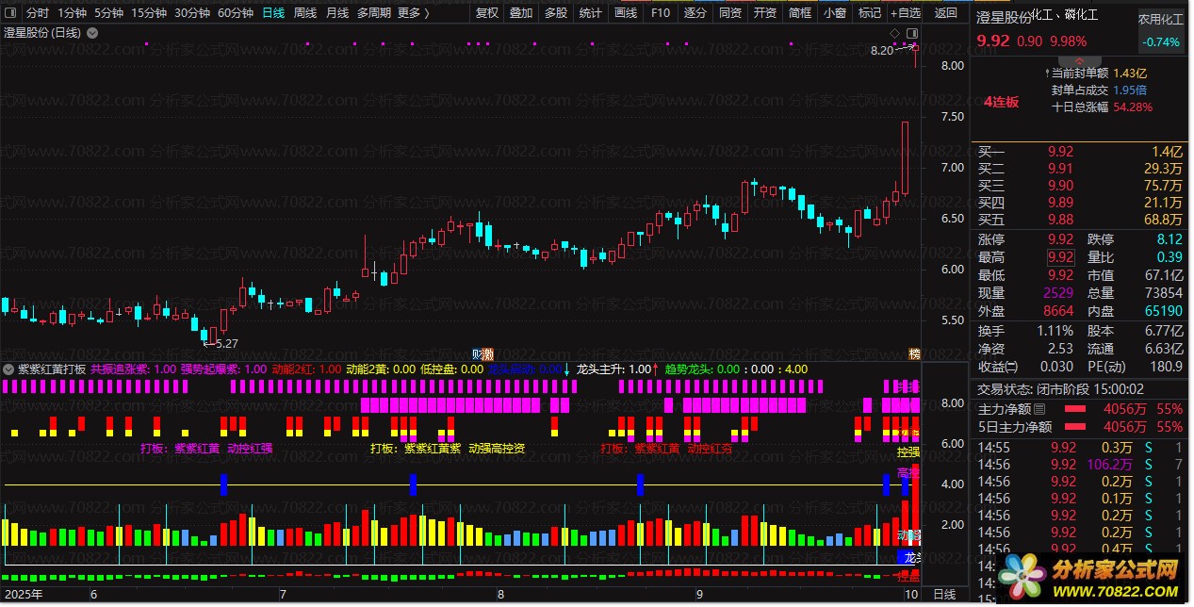
Task: Switch to 月线 monthly period
Action: tap(337, 13)
